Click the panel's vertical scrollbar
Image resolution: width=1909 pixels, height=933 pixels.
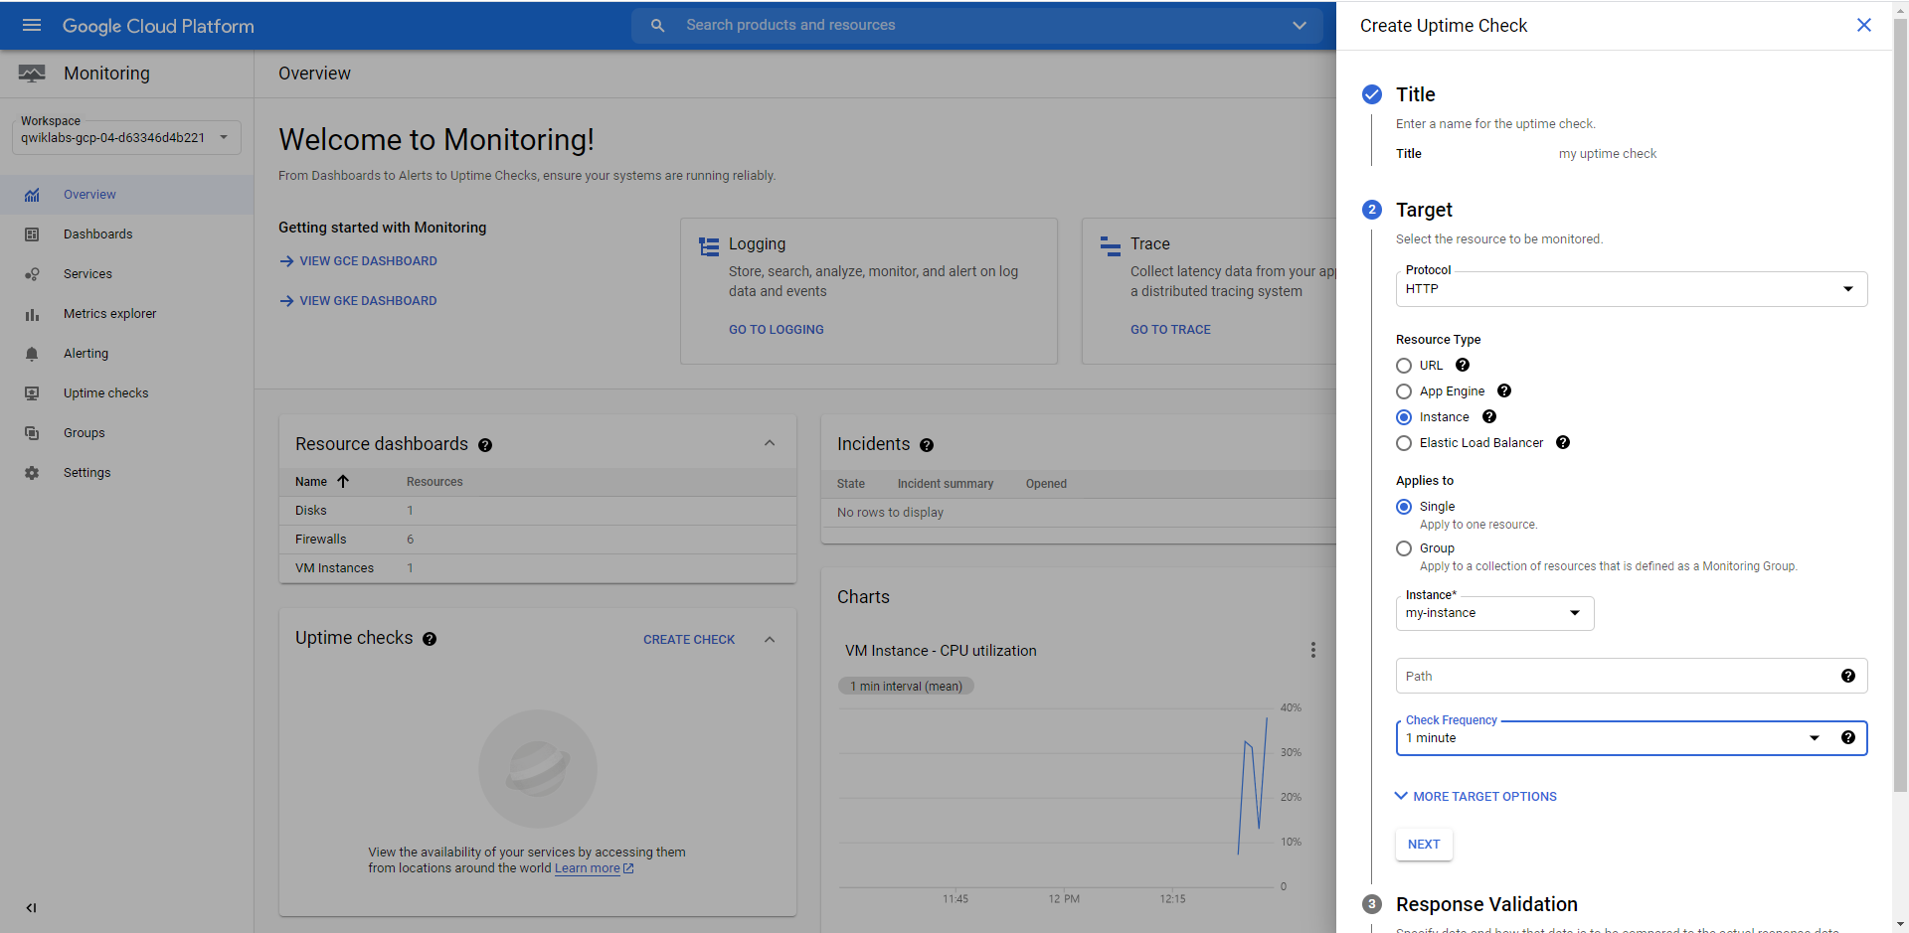click(x=1900, y=407)
